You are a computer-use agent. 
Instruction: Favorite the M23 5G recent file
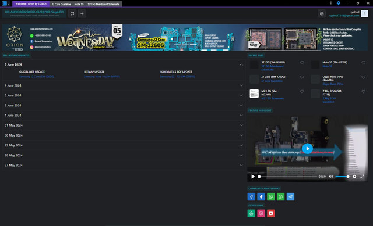302,92
